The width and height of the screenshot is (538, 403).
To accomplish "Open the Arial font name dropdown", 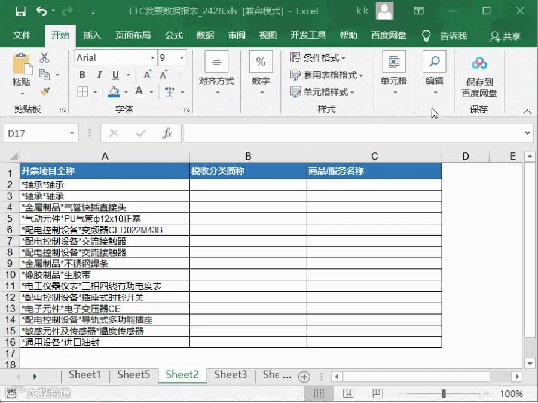I will click(152, 57).
